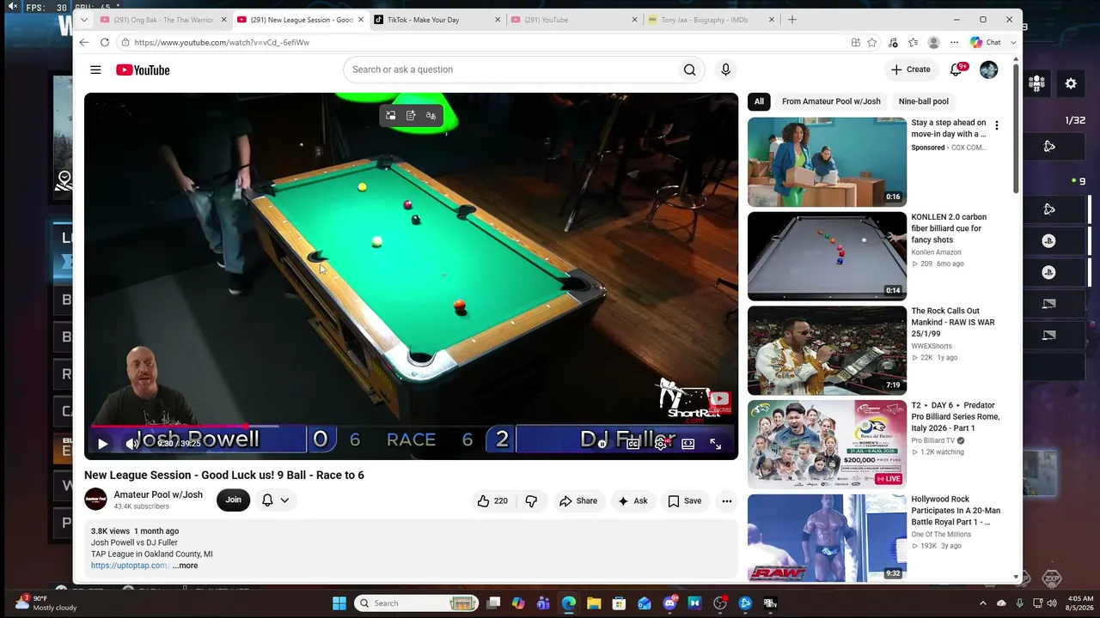Play the paused video
Image resolution: width=1100 pixels, height=618 pixels.
tap(102, 444)
